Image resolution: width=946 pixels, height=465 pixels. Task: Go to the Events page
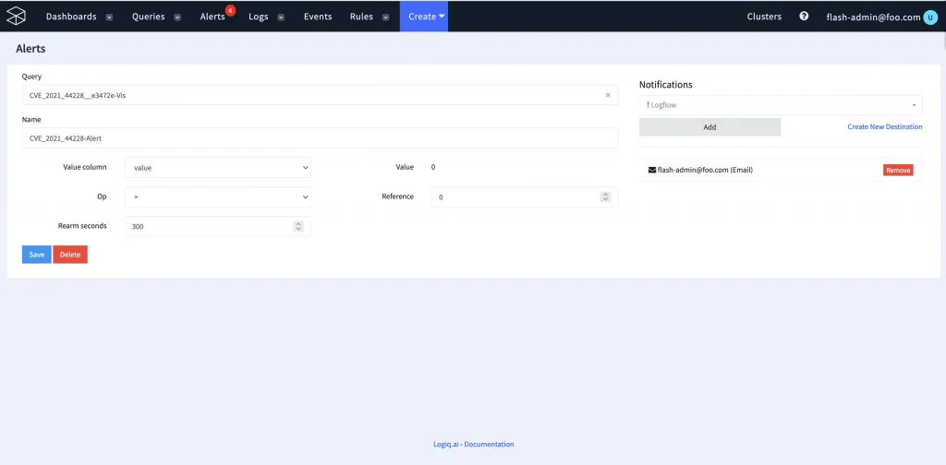(x=318, y=17)
